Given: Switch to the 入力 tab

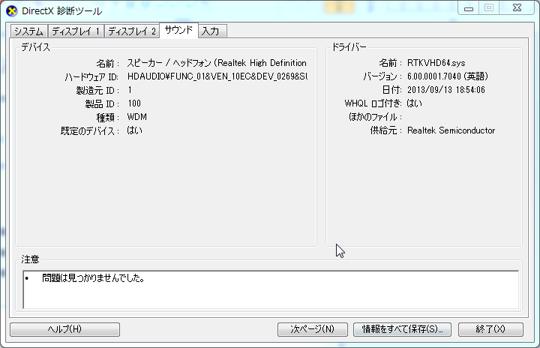Looking at the screenshot, I should 212,31.
